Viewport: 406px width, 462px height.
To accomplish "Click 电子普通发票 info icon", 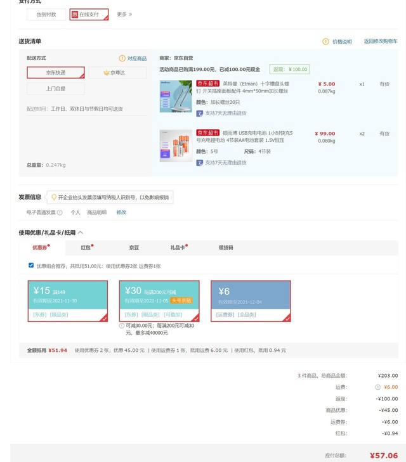I will click(x=60, y=212).
